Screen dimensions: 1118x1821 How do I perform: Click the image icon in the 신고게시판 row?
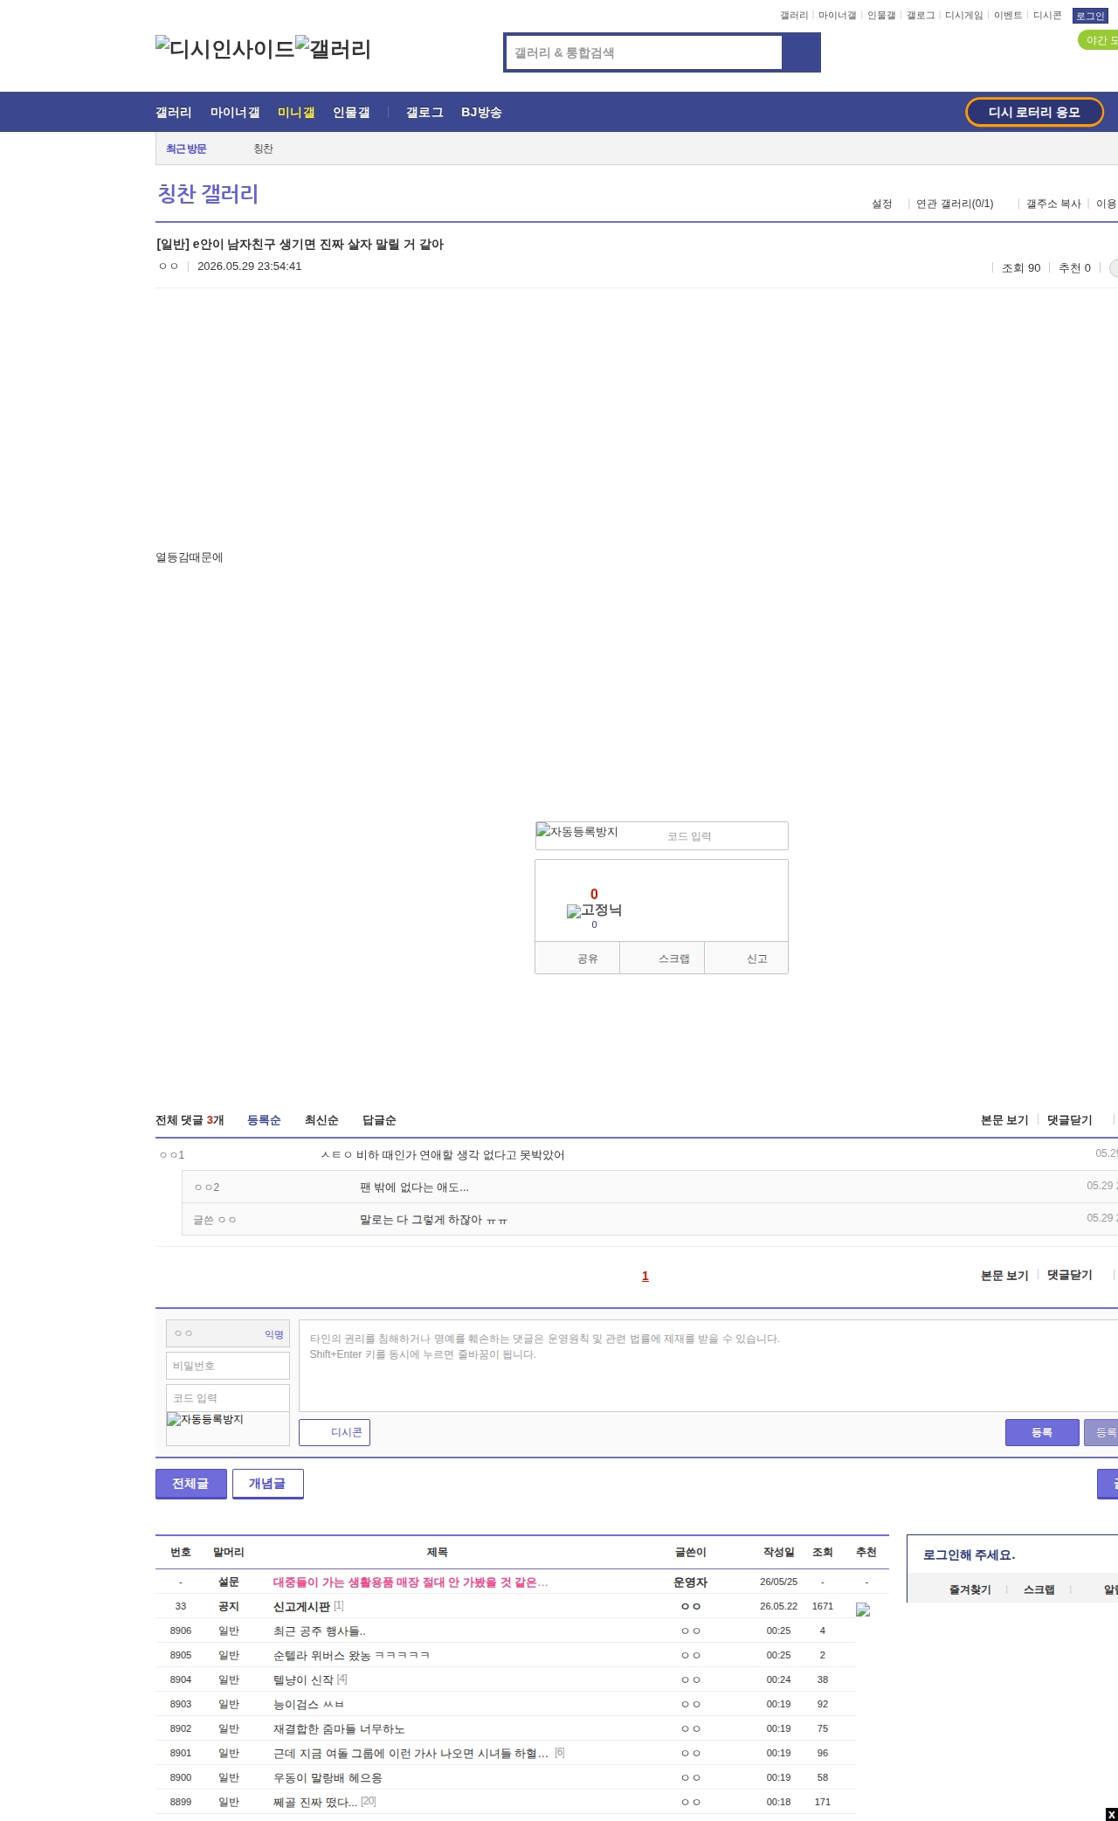point(863,1610)
